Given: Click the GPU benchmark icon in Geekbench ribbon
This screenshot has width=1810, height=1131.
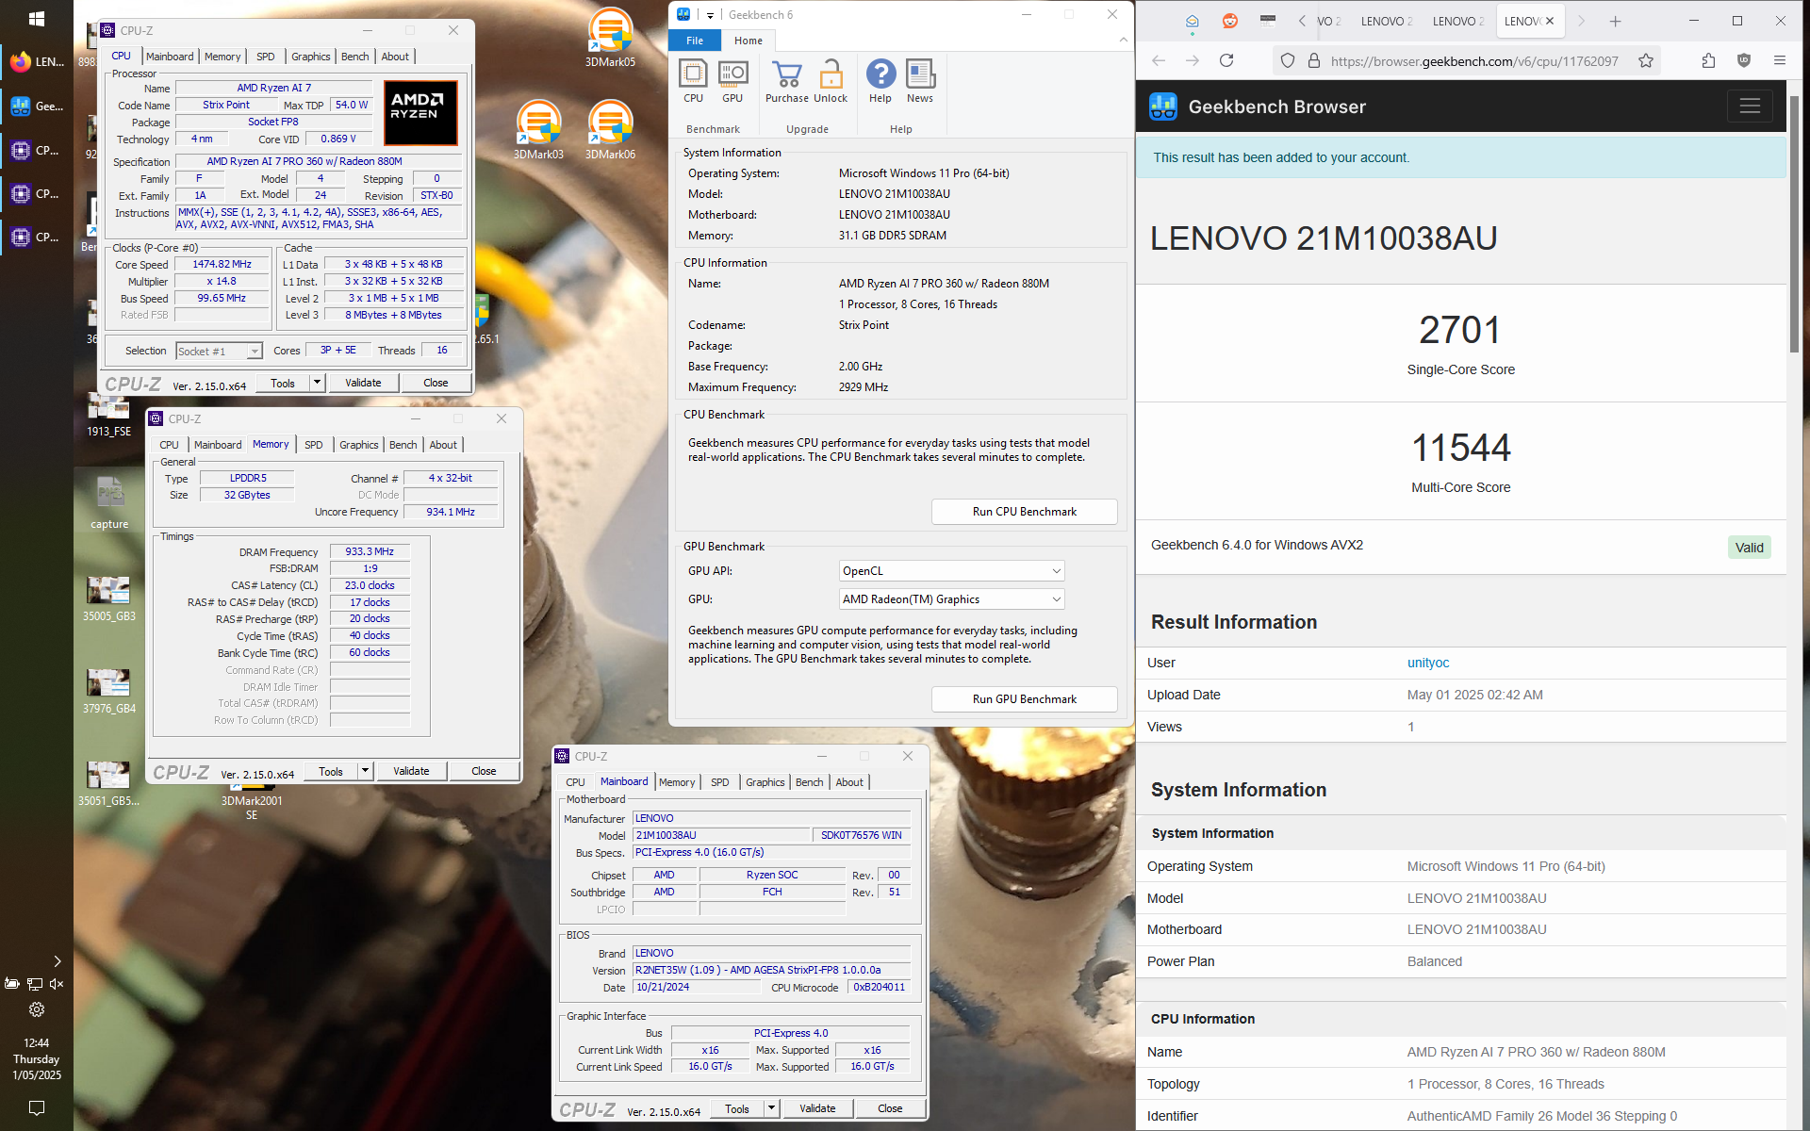Looking at the screenshot, I should [732, 81].
